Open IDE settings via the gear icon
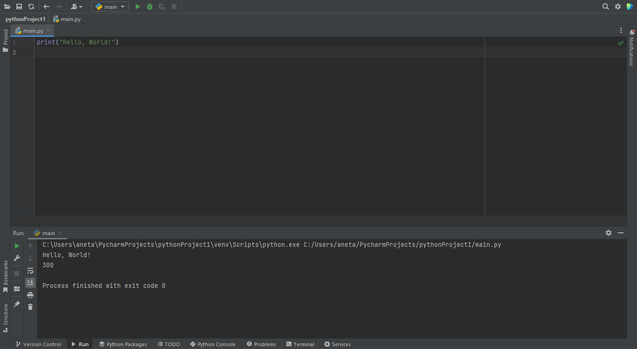This screenshot has width=637, height=349. pyautogui.click(x=617, y=7)
